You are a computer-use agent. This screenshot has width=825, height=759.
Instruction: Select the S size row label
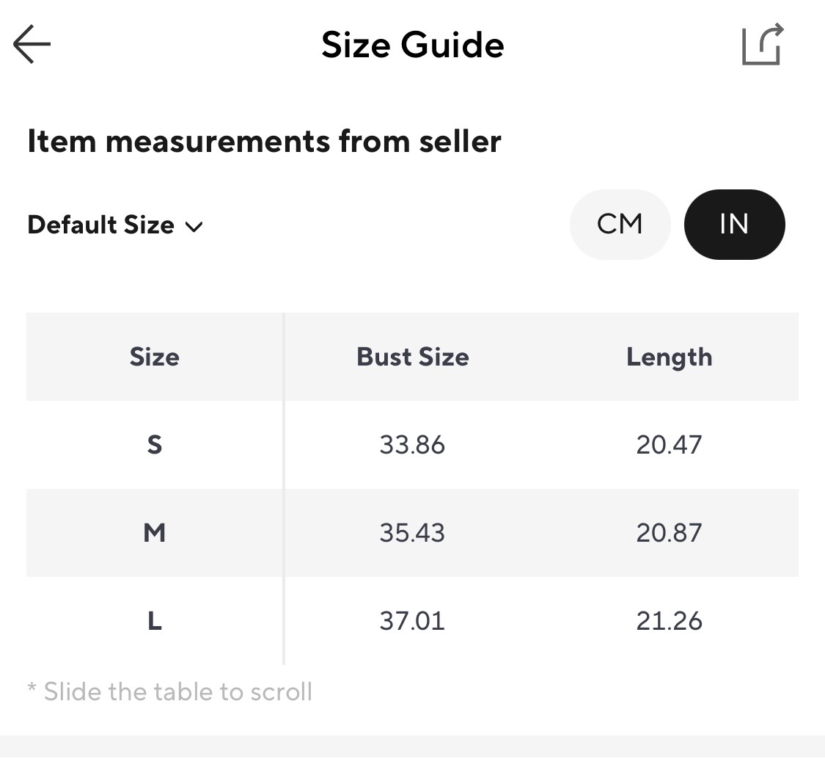(x=154, y=445)
